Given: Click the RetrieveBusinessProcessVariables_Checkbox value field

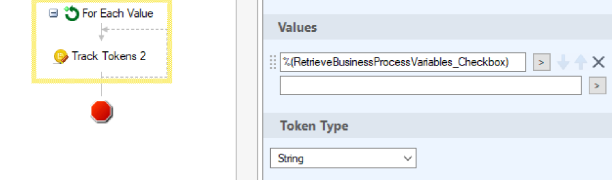Looking at the screenshot, I should click(403, 62).
